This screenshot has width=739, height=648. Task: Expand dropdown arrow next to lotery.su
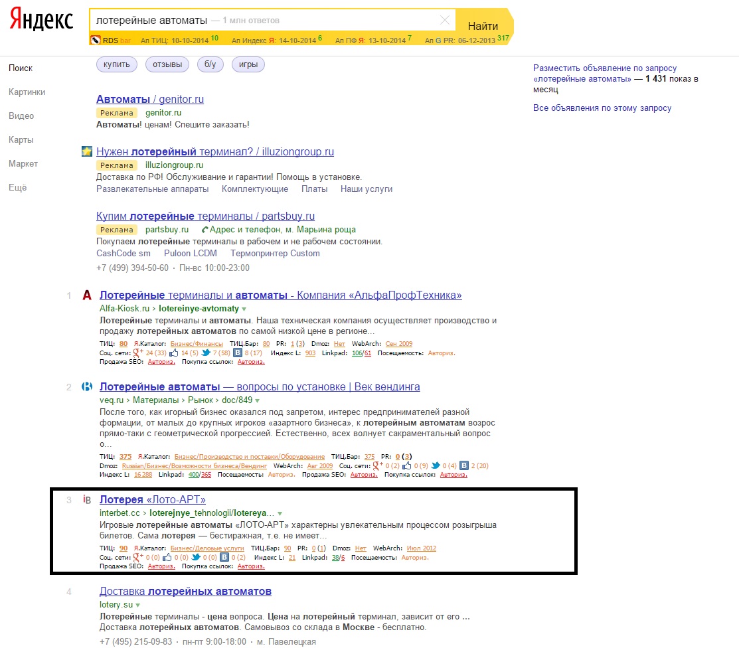(x=138, y=605)
